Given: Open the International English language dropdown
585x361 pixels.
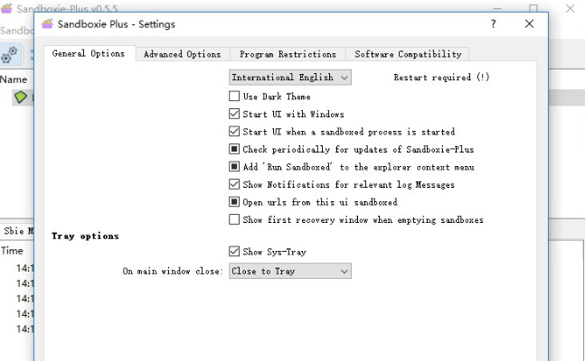Looking at the screenshot, I should pyautogui.click(x=290, y=77).
